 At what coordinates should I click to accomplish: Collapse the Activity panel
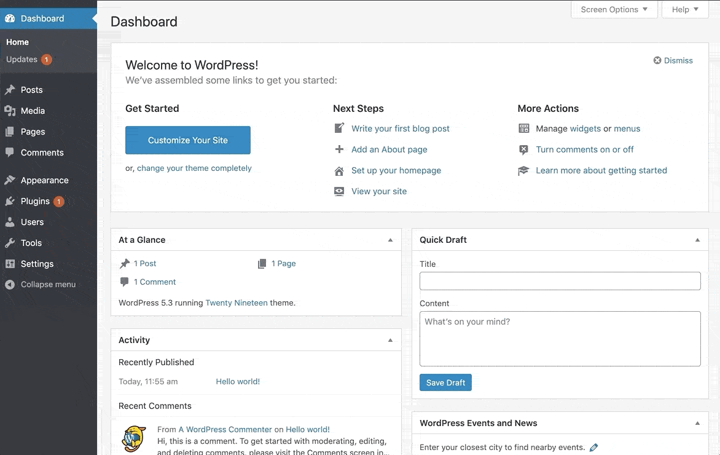tap(390, 340)
